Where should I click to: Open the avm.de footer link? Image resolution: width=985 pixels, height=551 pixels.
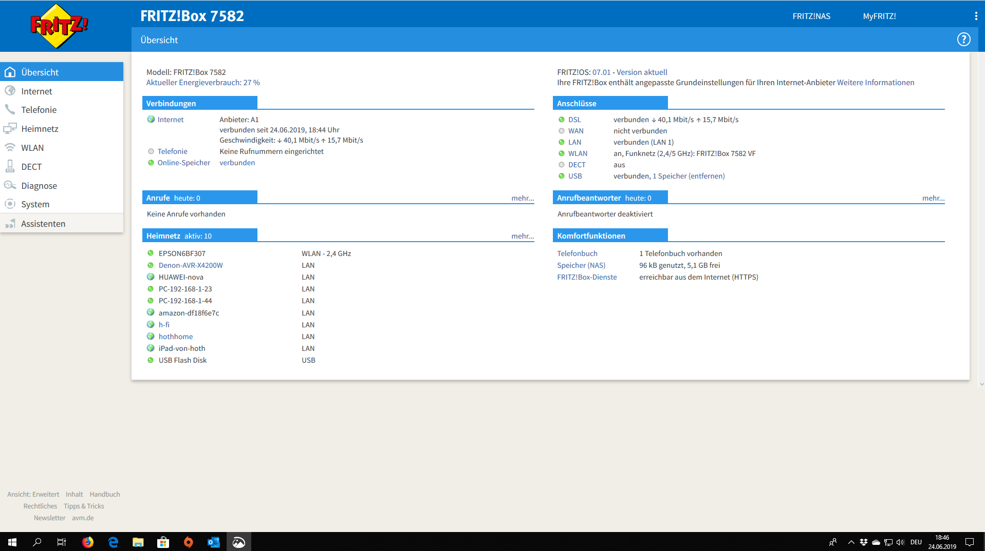point(83,518)
